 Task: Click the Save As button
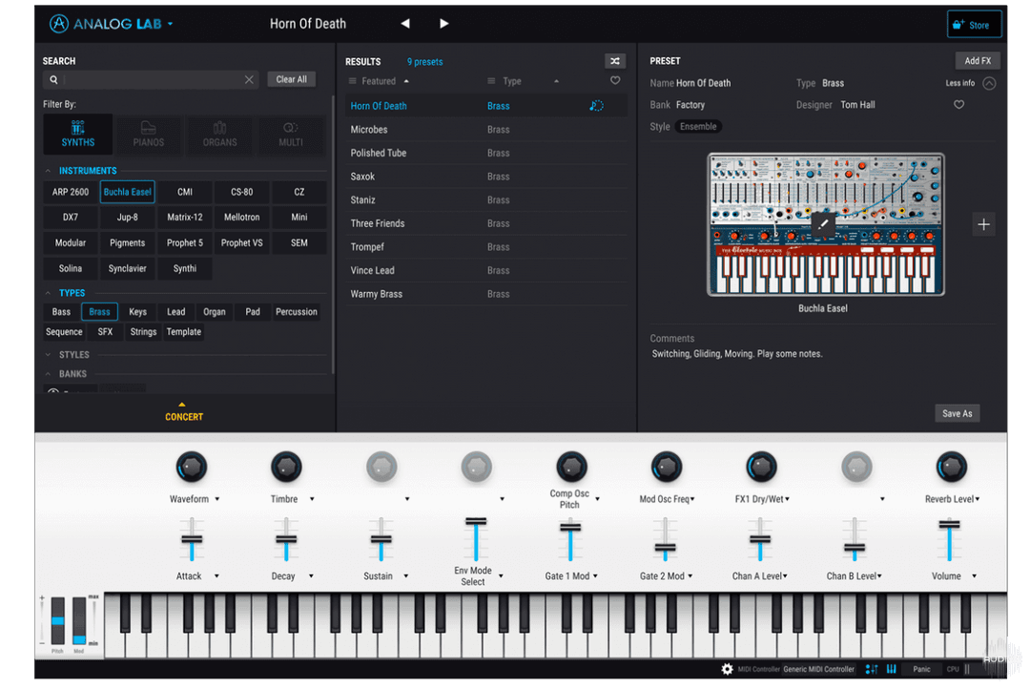957,413
